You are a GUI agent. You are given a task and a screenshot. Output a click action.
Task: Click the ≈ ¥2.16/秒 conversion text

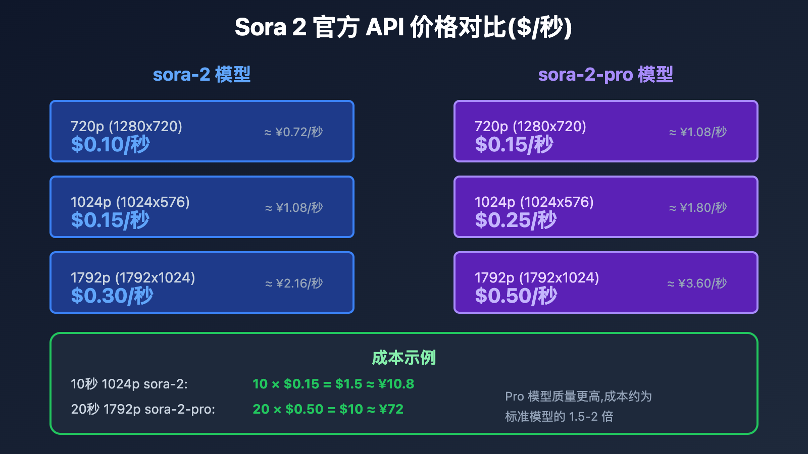tap(294, 283)
